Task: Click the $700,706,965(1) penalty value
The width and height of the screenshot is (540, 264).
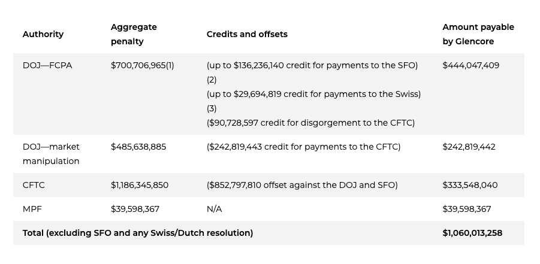Action: pos(142,65)
